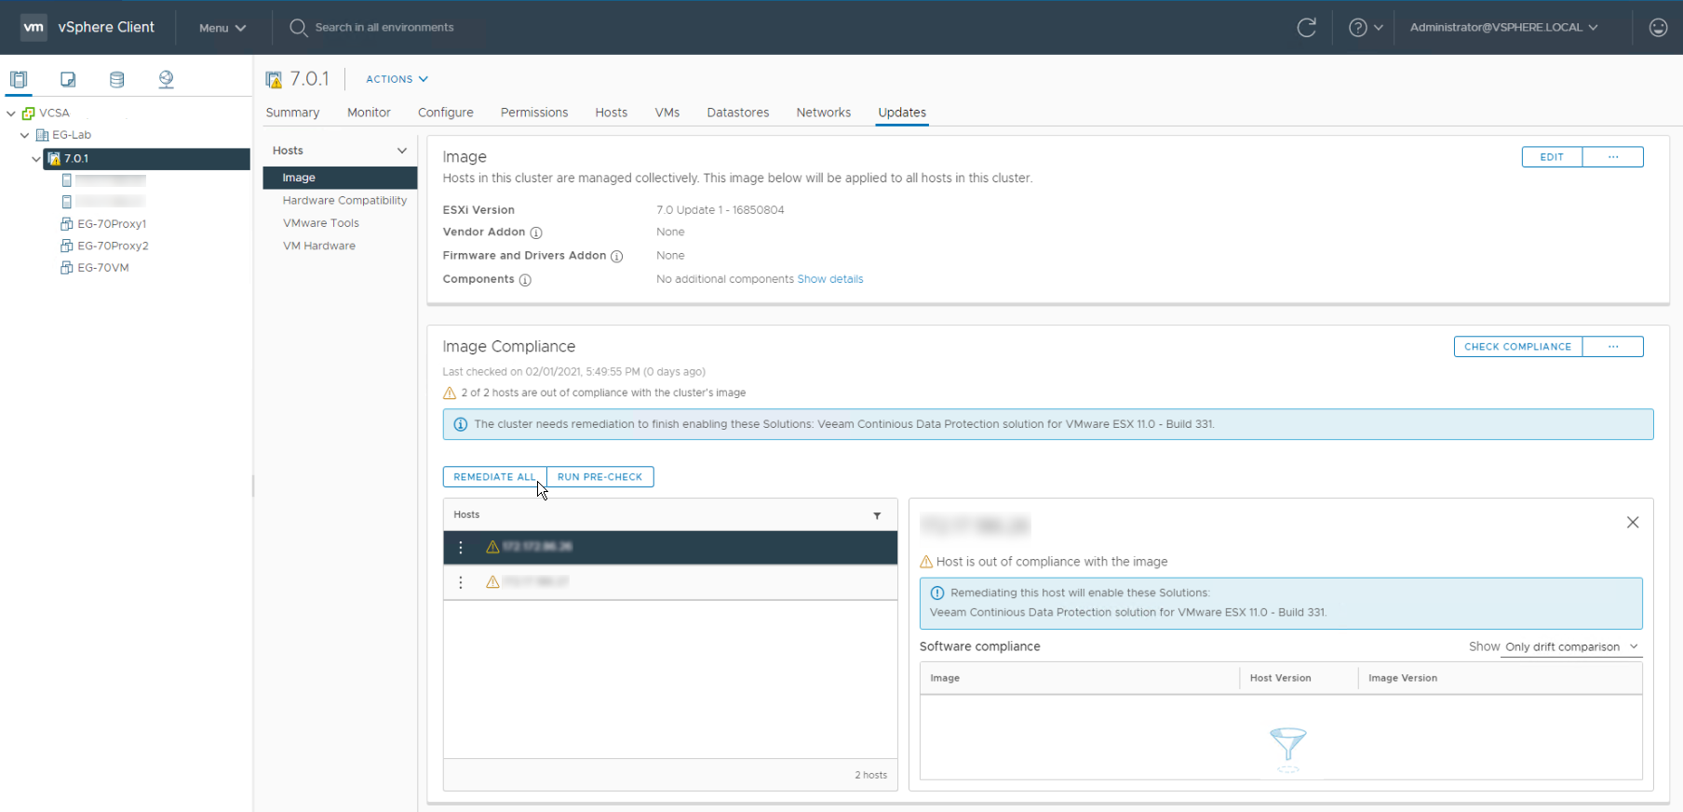
Task: Select the second host row in Hosts list
Action: 670,582
